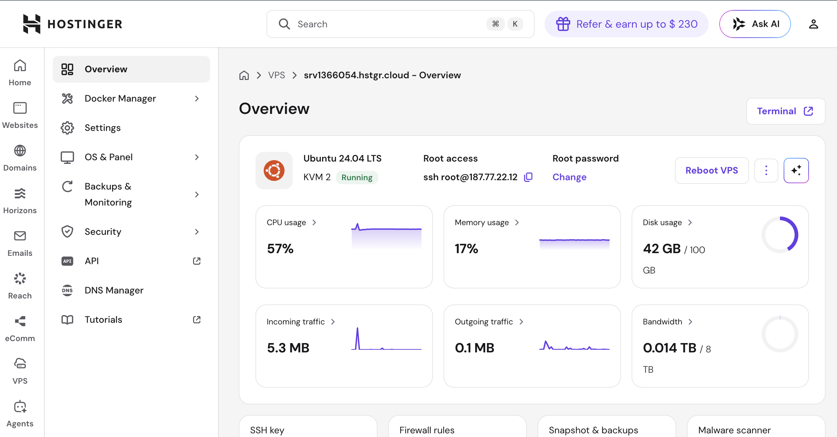This screenshot has height=437, width=837.
Task: Click the CPU usage sparkline graph
Action: click(x=386, y=236)
